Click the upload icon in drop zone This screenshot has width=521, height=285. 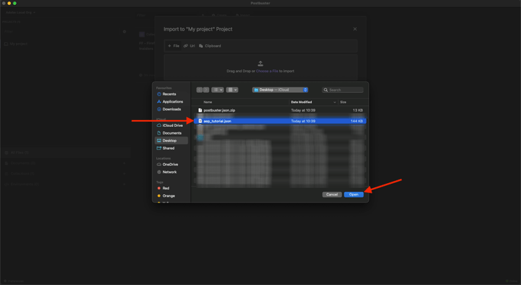[260, 63]
